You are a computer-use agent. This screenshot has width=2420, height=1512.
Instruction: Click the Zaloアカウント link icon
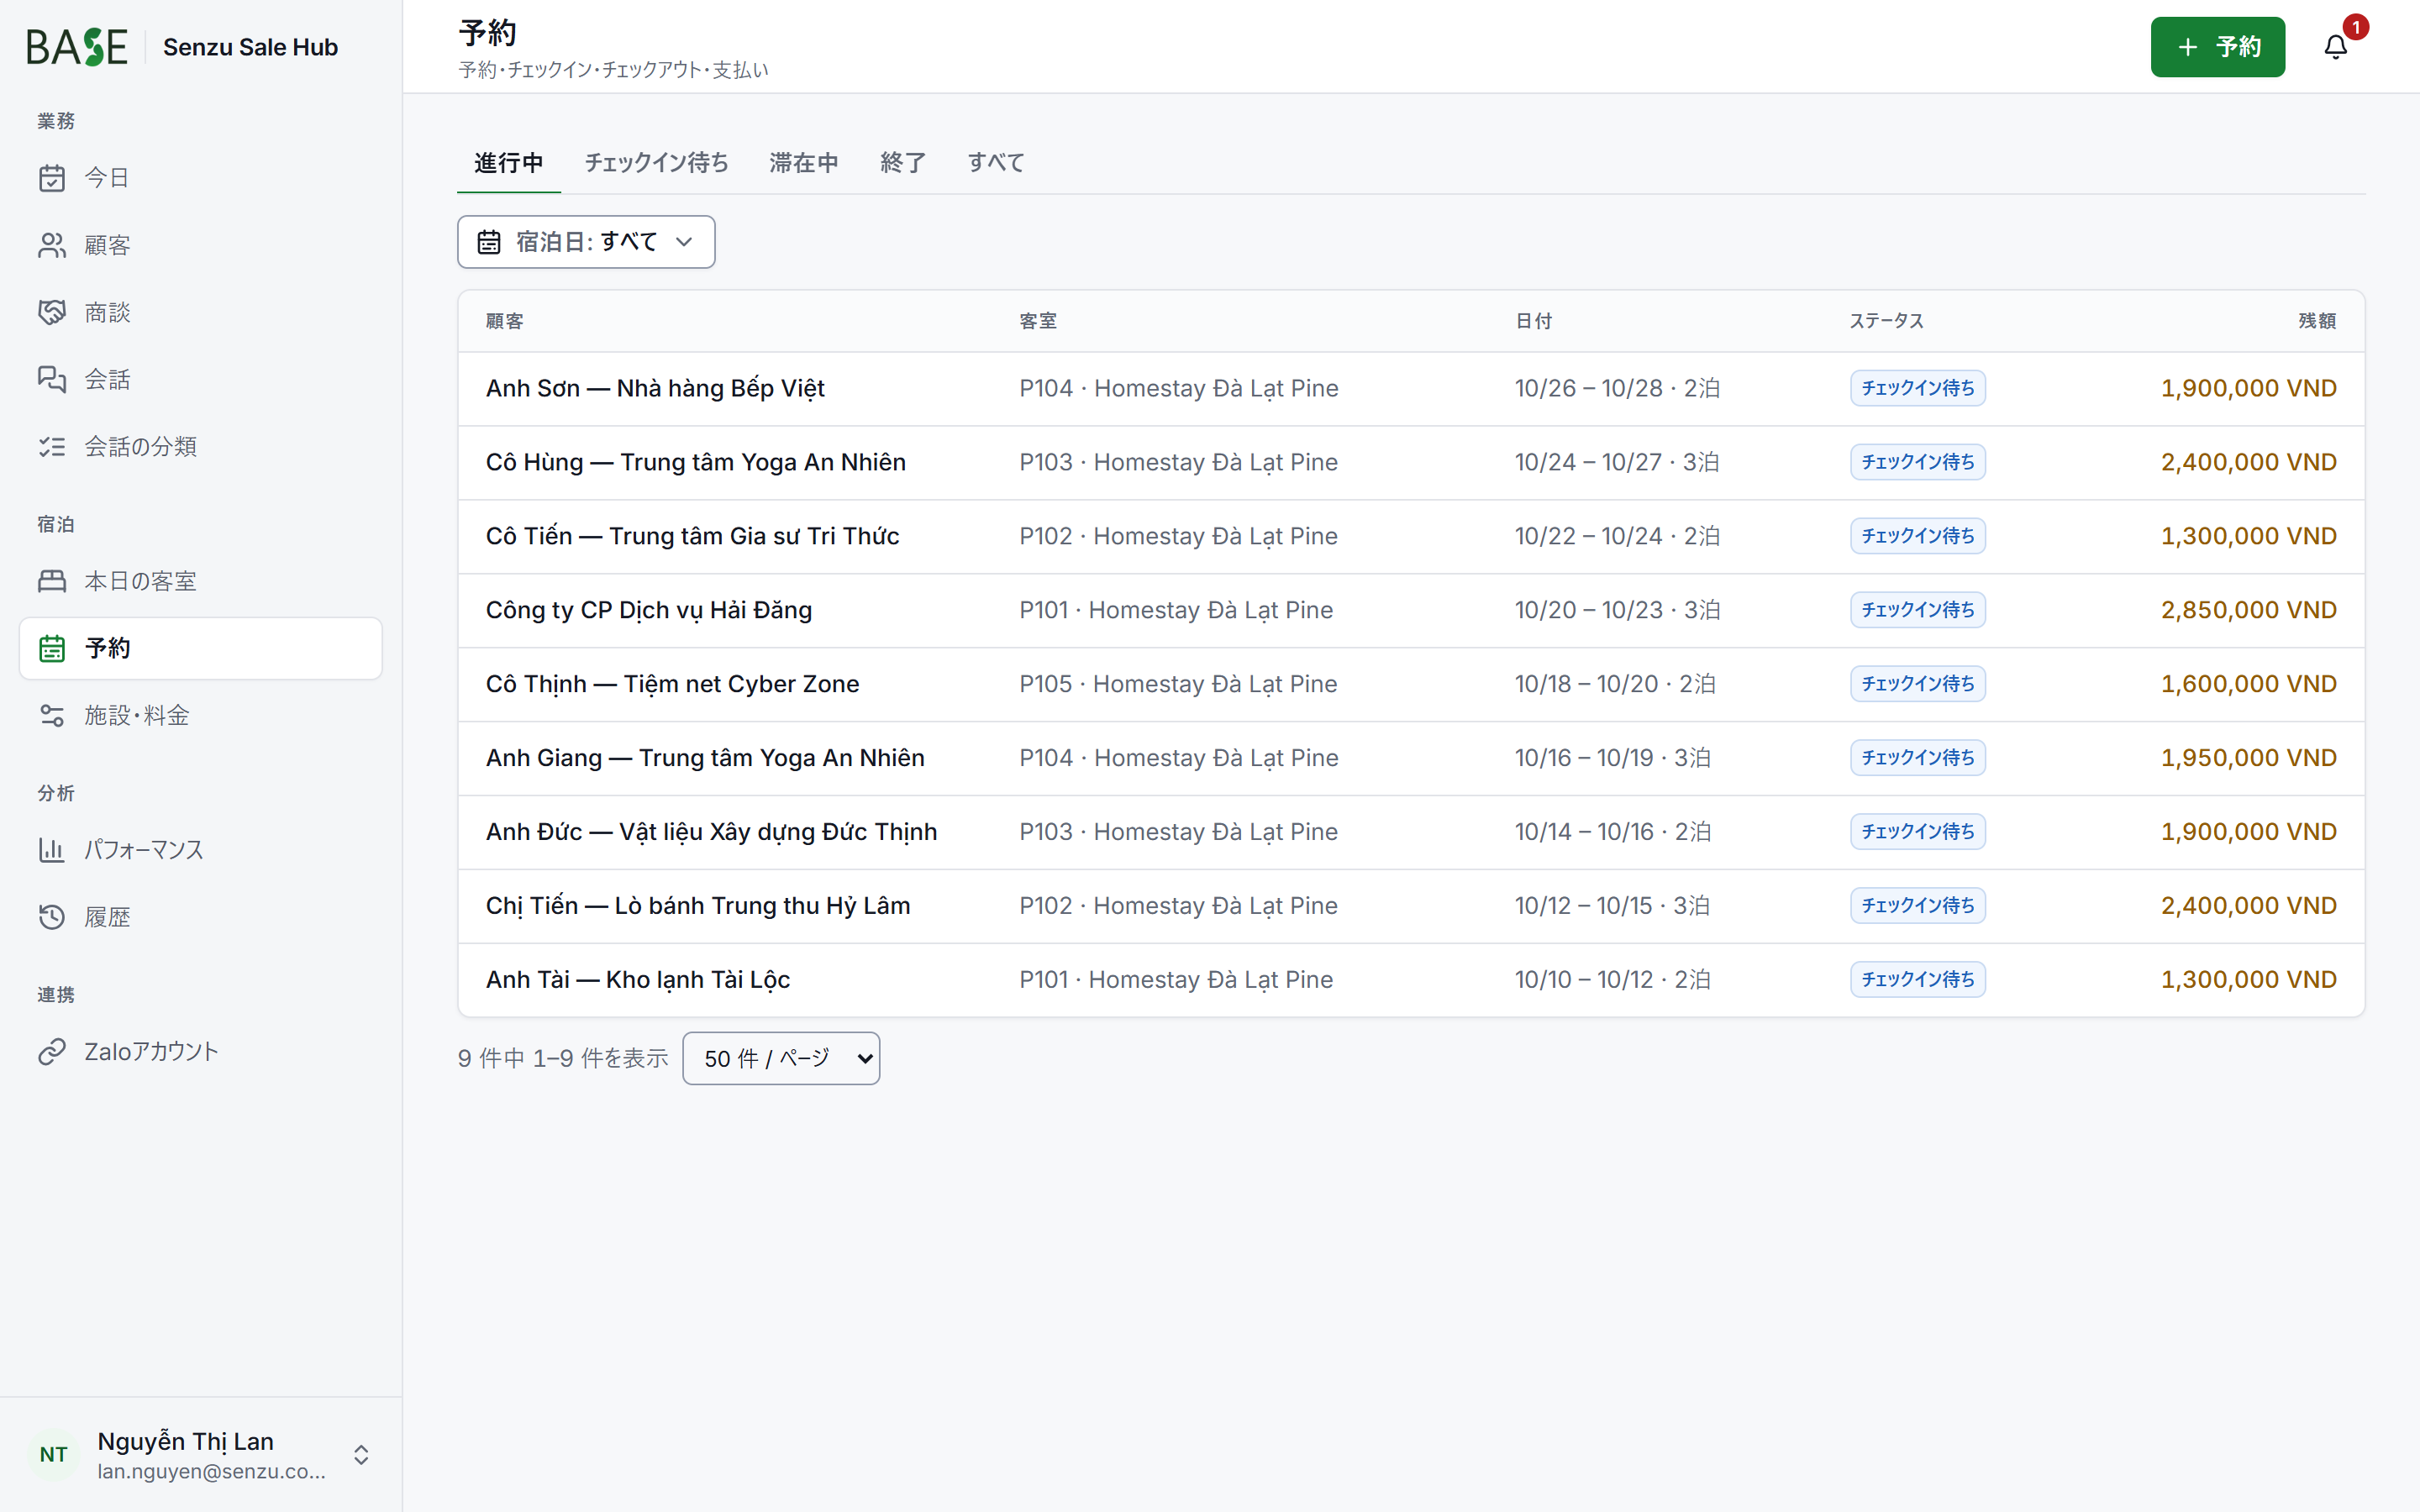click(x=52, y=1051)
